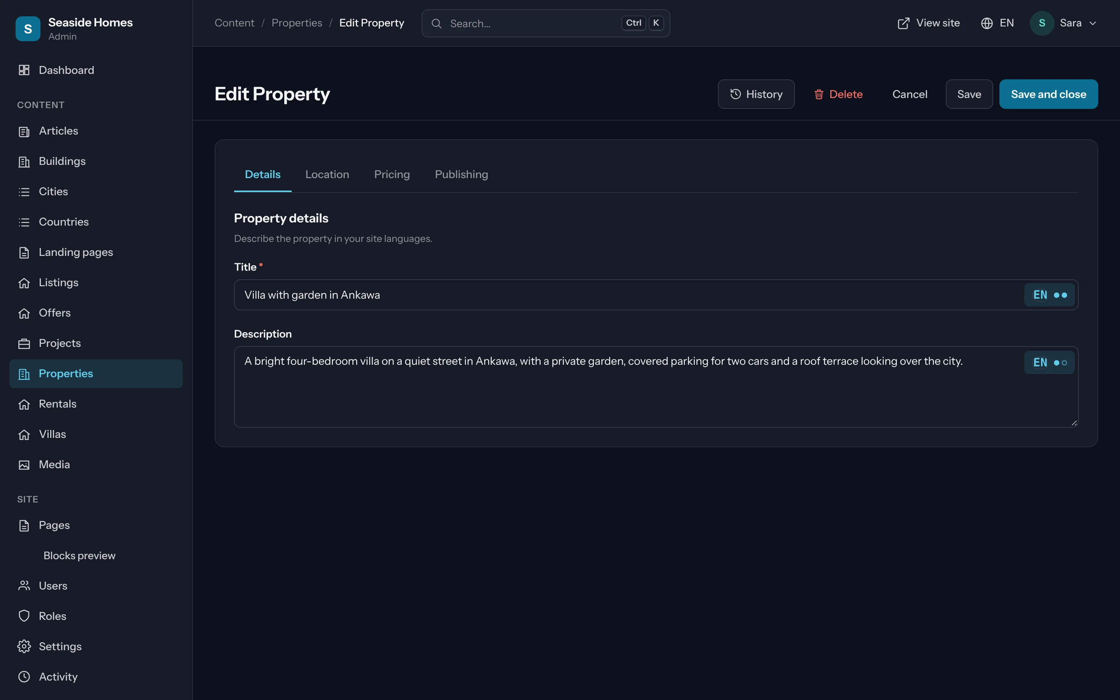This screenshot has width=1120, height=700.
Task: Click the Articles sidebar icon
Action: pyautogui.click(x=24, y=131)
